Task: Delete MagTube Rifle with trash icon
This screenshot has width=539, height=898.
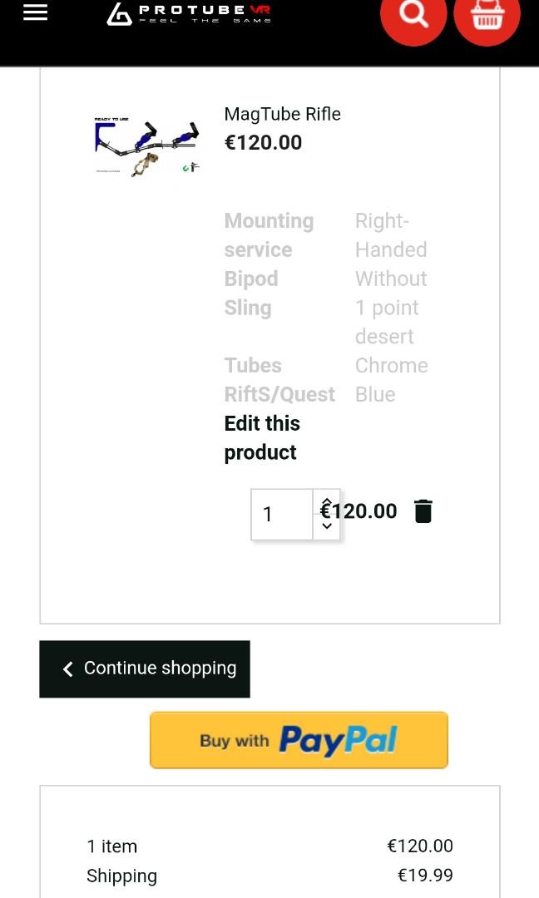Action: point(423,511)
